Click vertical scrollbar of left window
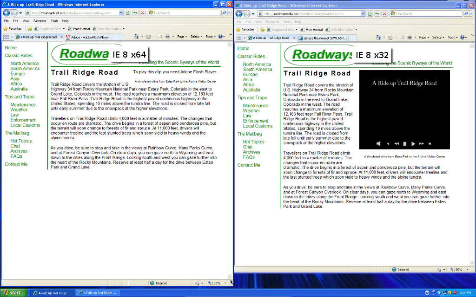The image size is (476, 297). point(230,161)
